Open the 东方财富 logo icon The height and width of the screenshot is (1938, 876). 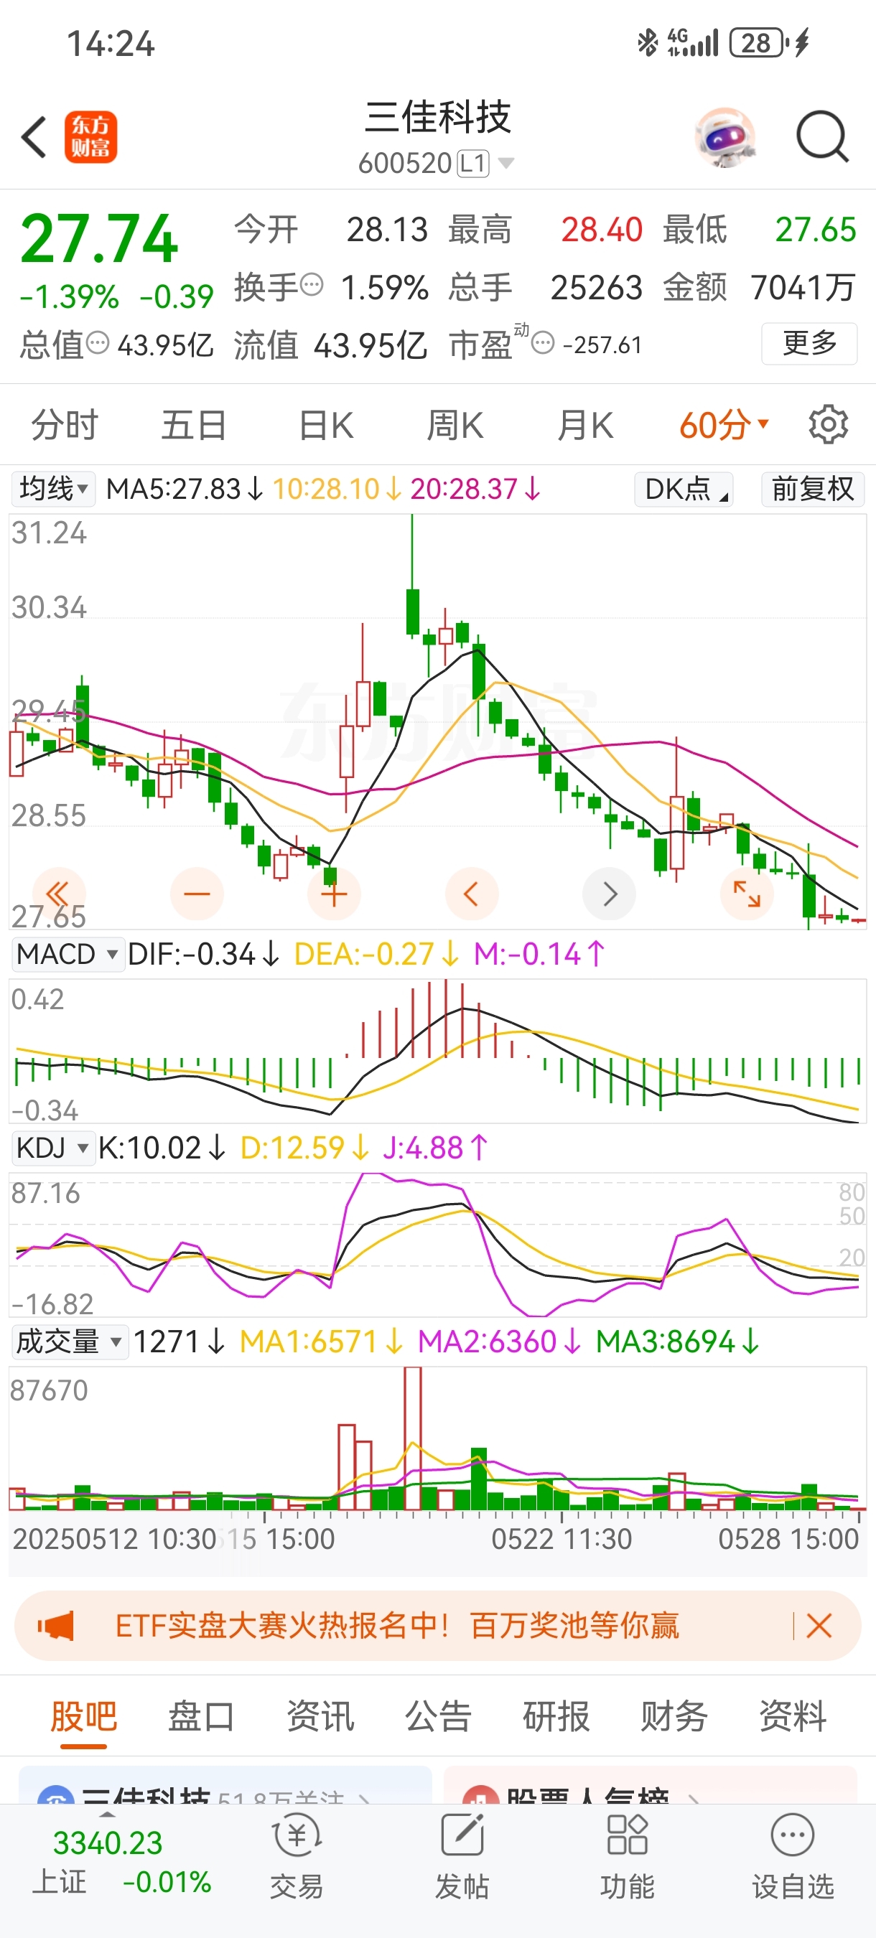click(x=90, y=137)
